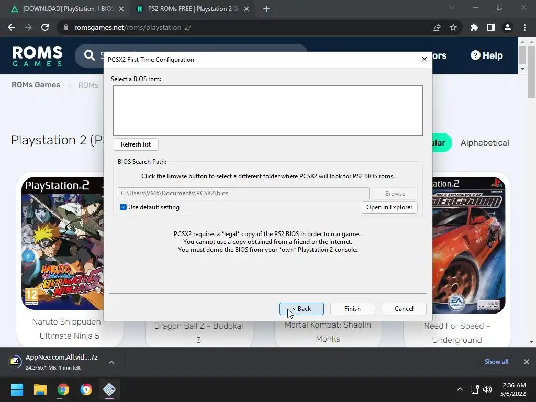Close the PlayStation 1 BIOS download tab
This screenshot has height=402, width=536.
(121, 9)
